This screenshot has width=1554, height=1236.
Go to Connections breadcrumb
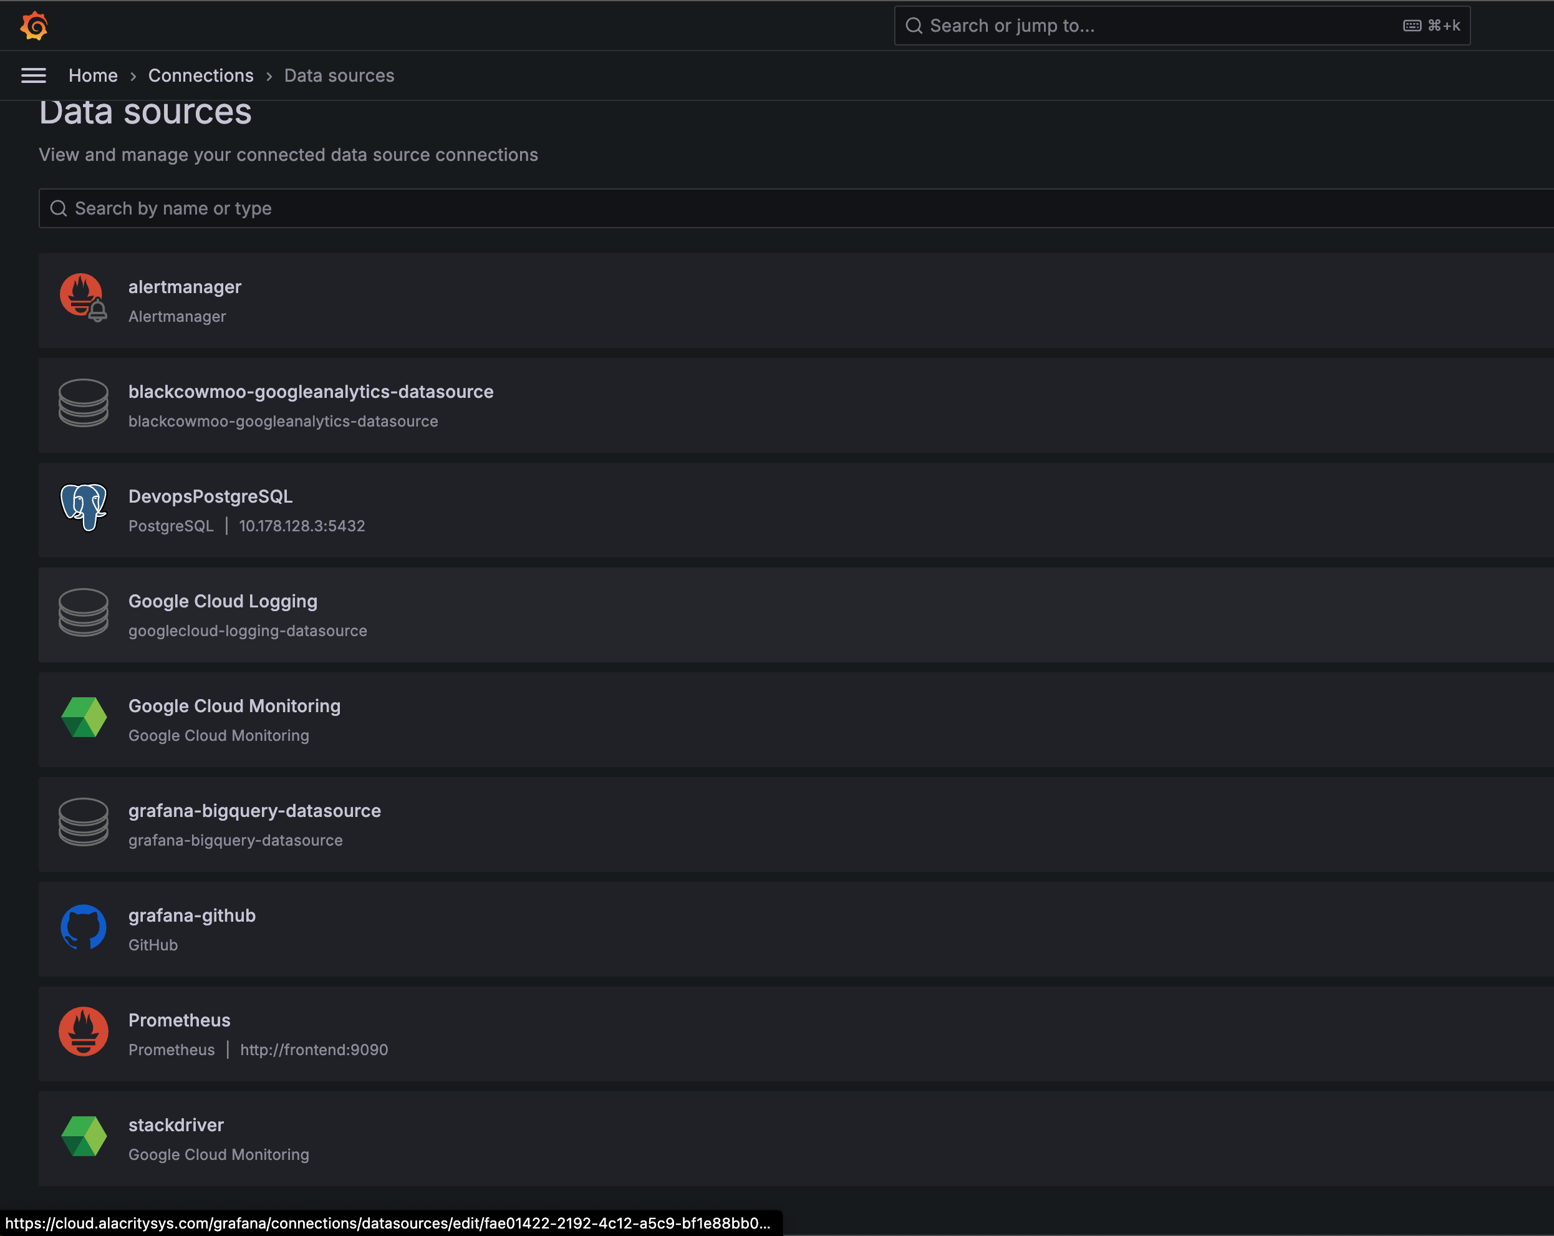tap(201, 75)
